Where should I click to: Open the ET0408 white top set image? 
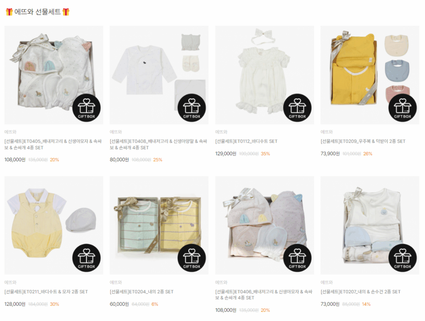(x=159, y=75)
